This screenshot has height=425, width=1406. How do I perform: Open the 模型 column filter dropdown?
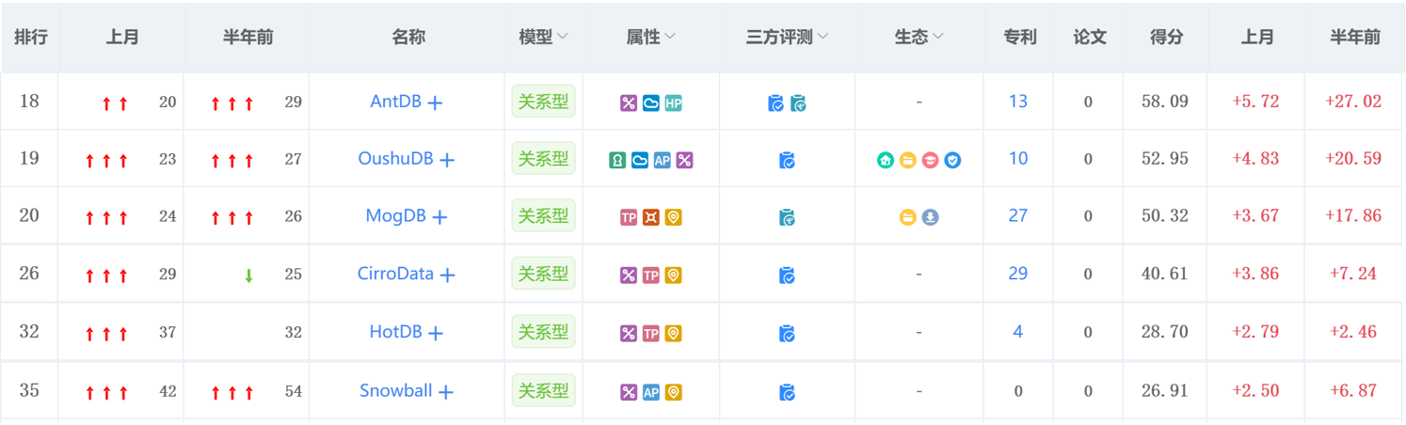pos(563,37)
